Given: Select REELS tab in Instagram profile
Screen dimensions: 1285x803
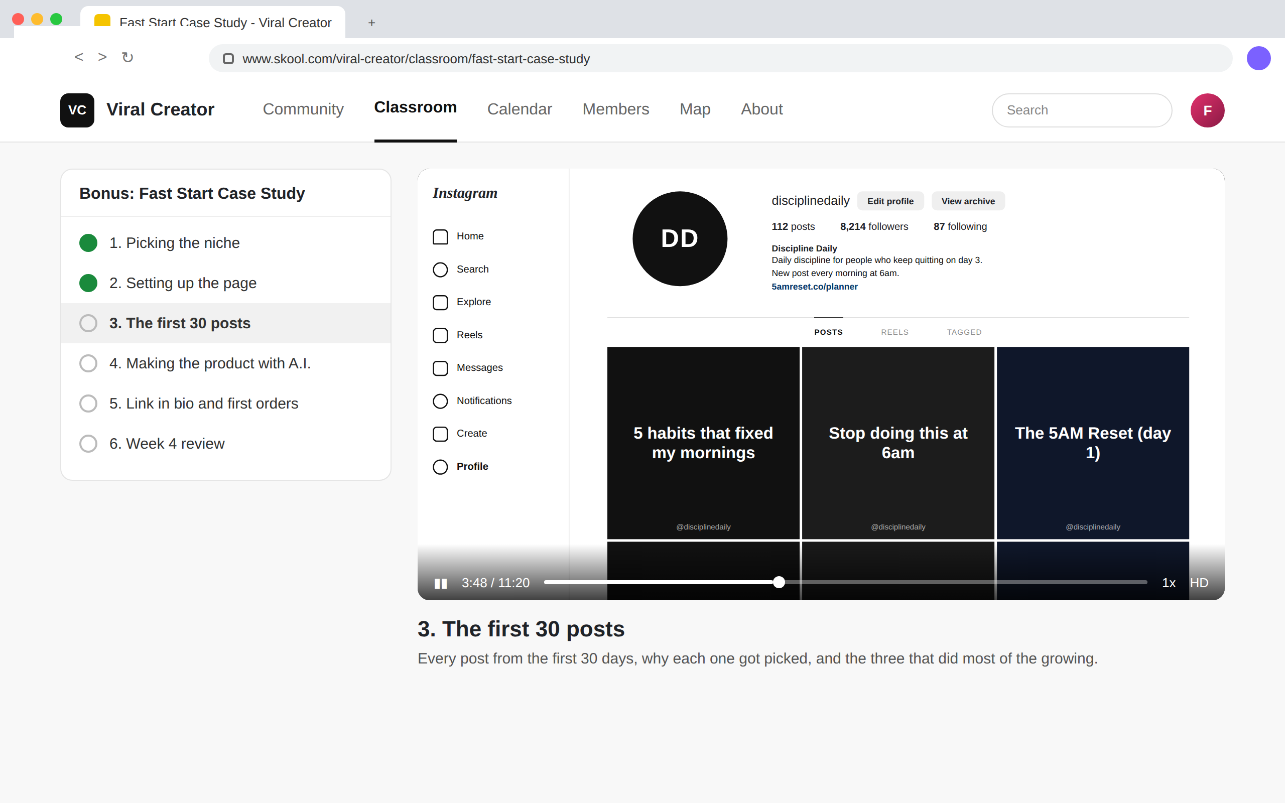Looking at the screenshot, I should click(894, 332).
